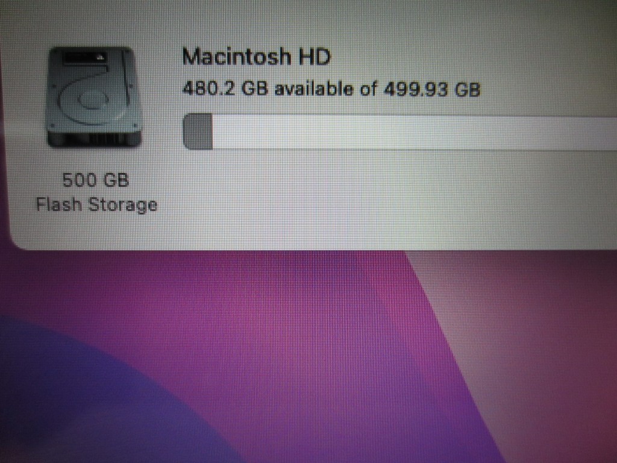The width and height of the screenshot is (617, 463).
Task: Click the gray used segment of storage bar
Action: pyautogui.click(x=198, y=131)
